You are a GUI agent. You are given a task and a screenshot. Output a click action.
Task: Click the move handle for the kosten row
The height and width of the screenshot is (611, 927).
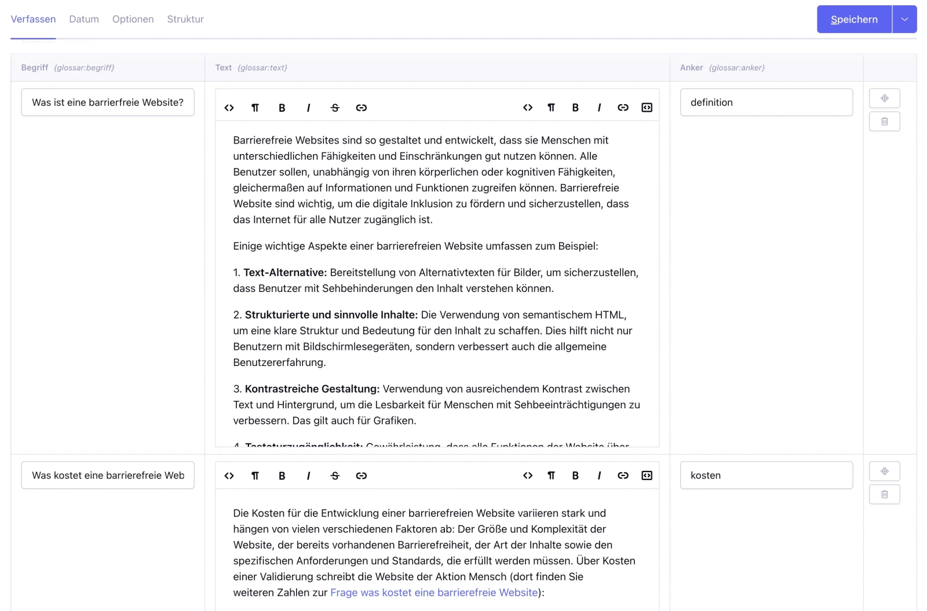884,471
